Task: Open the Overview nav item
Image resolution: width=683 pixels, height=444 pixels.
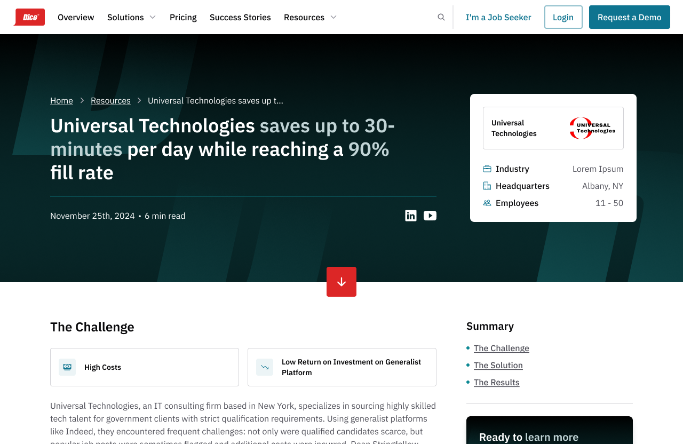Action: (x=76, y=17)
